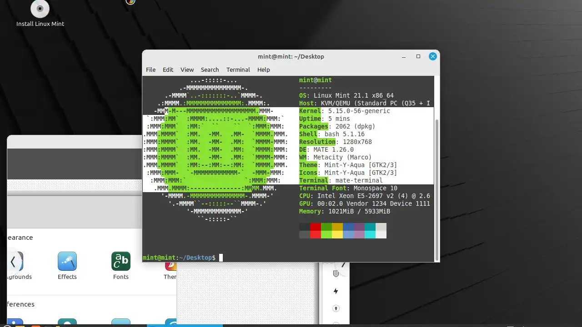Click the back arrow in the settings window

click(13, 261)
